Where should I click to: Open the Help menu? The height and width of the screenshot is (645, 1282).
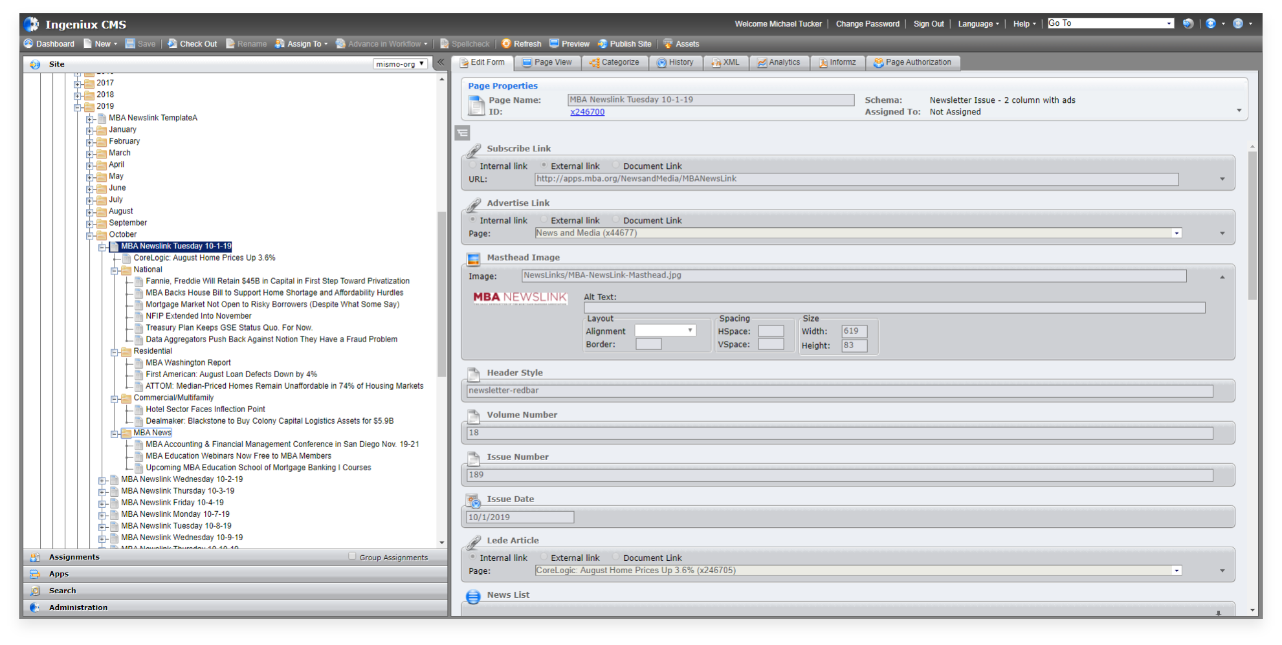tap(1024, 24)
